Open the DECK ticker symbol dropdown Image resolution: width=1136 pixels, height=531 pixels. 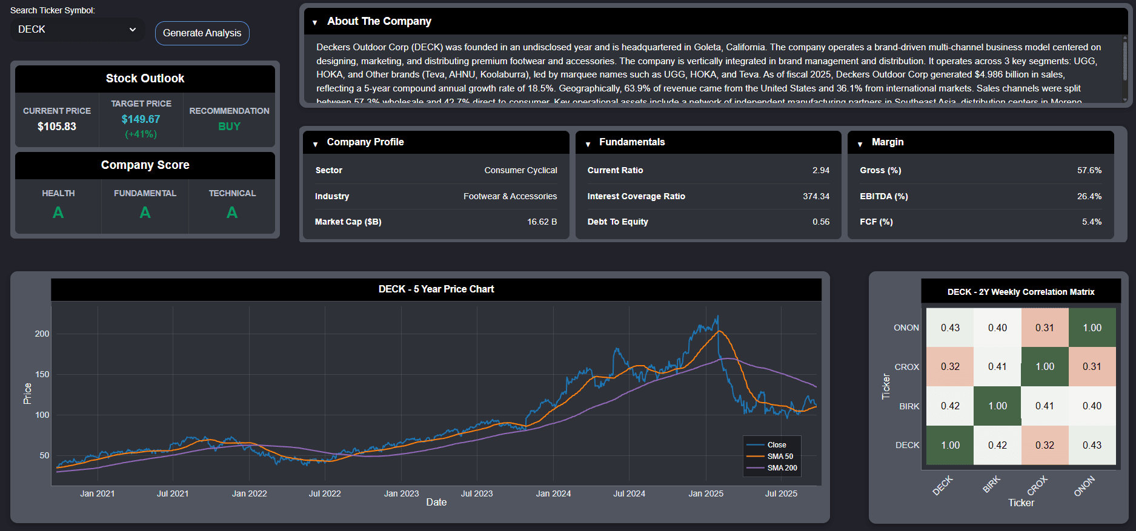click(x=77, y=30)
